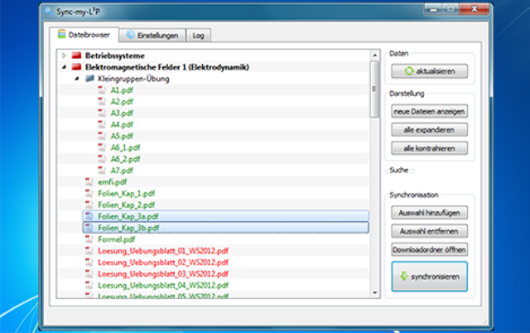530x333 pixels.
Task: Select the file Formel.pdf
Action: 116,239
